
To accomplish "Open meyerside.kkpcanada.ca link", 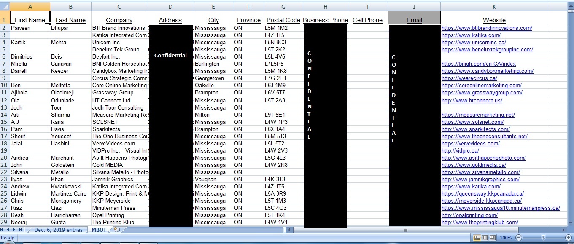I will click(482, 201).
